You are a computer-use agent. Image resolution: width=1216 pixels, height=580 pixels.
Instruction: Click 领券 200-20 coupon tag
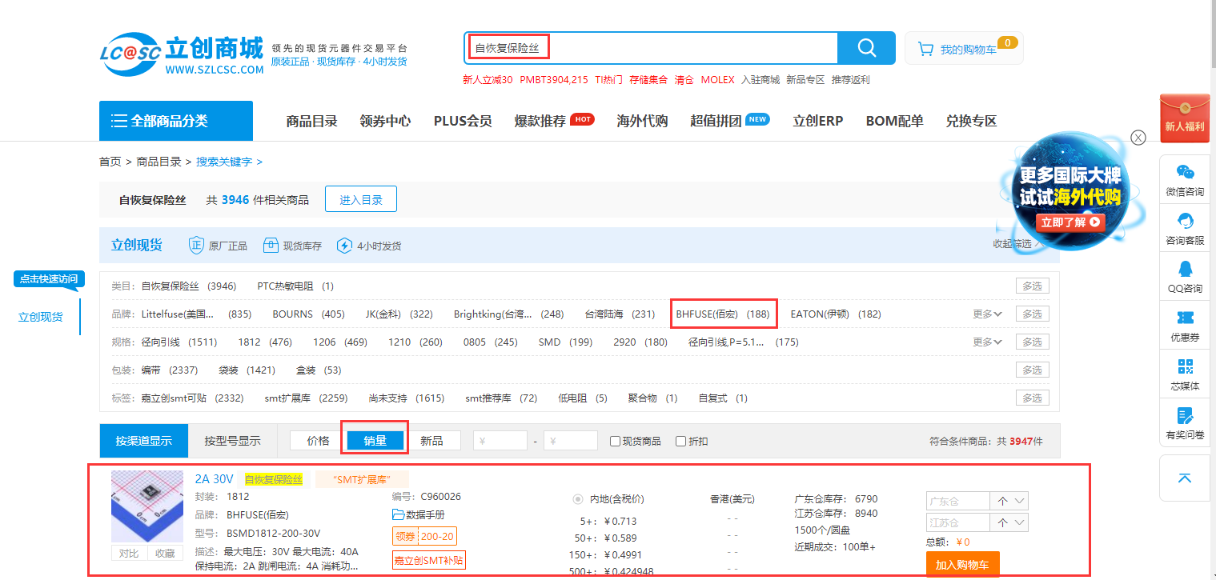[424, 536]
